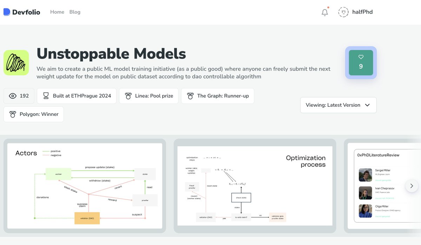Open the 0xPhDLiteratureReview team slide
This screenshot has height=245, width=421.
(382, 186)
